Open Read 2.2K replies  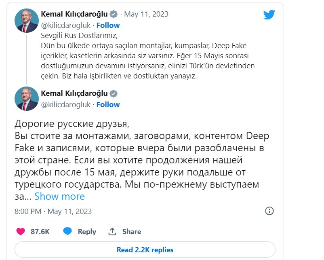[145, 249]
